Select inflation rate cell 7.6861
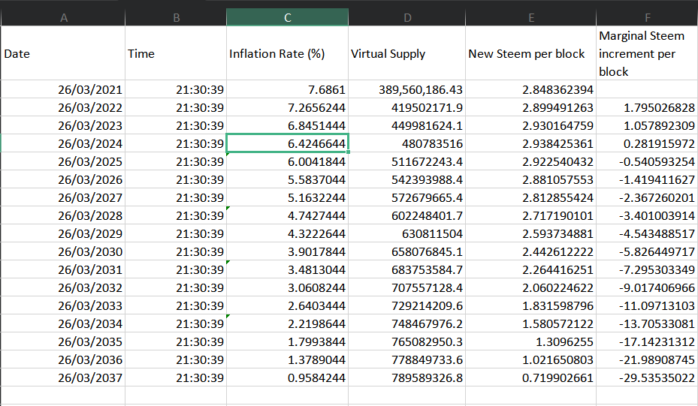The width and height of the screenshot is (698, 406). pos(287,89)
